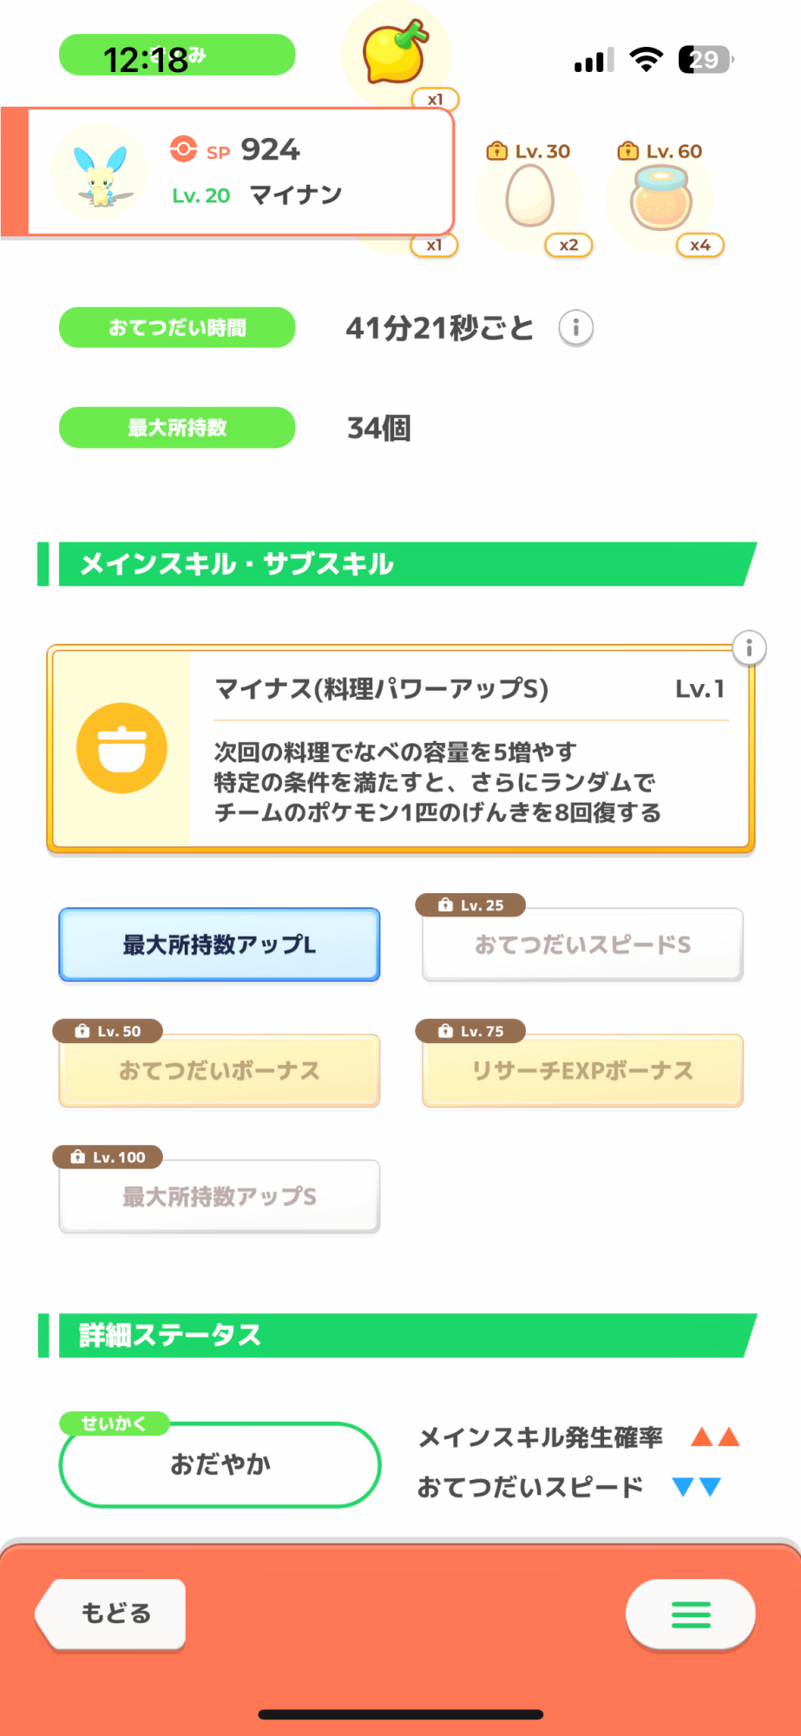This screenshot has height=1736, width=801.
Task: Tap locked Lv. 100 最大所持数アップS skill
Action: pos(220,1196)
